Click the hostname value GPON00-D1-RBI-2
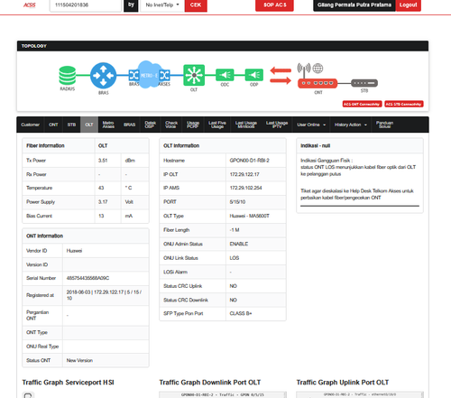This screenshot has height=398, width=451. pos(250,161)
